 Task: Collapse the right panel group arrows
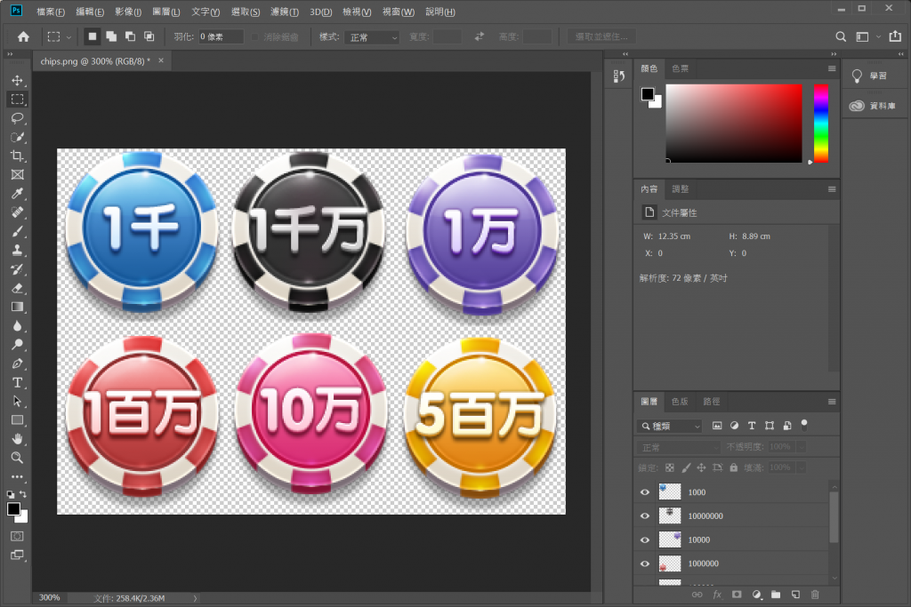pyautogui.click(x=834, y=54)
